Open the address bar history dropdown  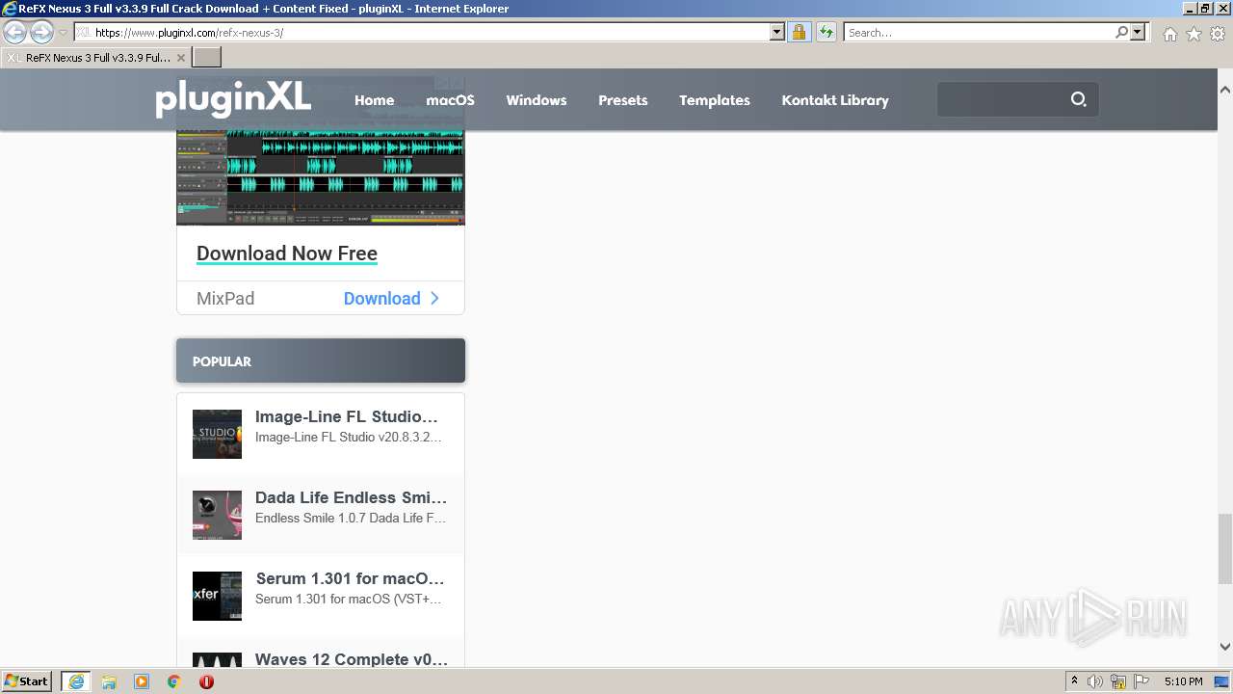[777, 32]
